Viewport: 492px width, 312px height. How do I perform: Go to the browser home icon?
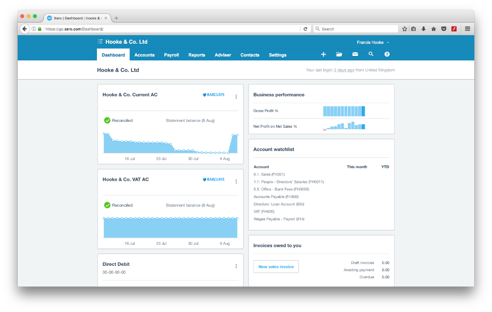pyautogui.click(x=433, y=29)
